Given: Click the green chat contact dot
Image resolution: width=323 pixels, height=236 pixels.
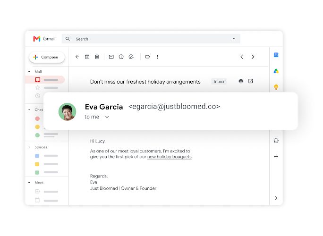Looking at the screenshot, I should click(x=37, y=135).
